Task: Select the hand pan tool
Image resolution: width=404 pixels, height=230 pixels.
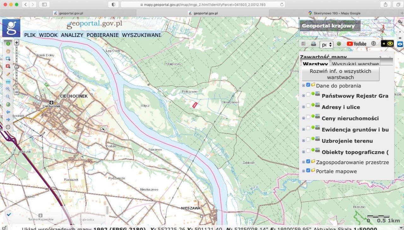Action: (x=8, y=51)
